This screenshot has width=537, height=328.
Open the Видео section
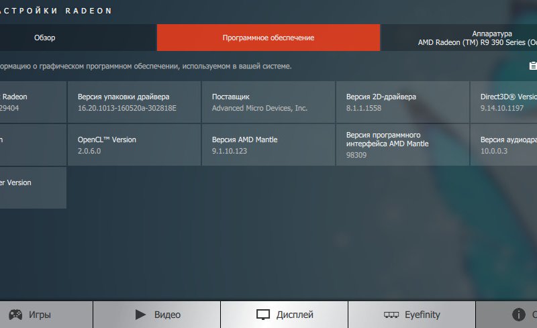click(157, 315)
